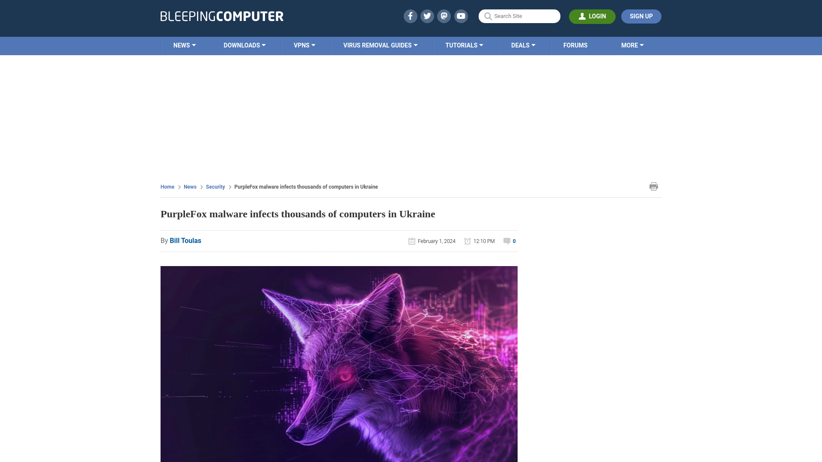Click the FORUMS menu item
The image size is (822, 462).
[575, 45]
